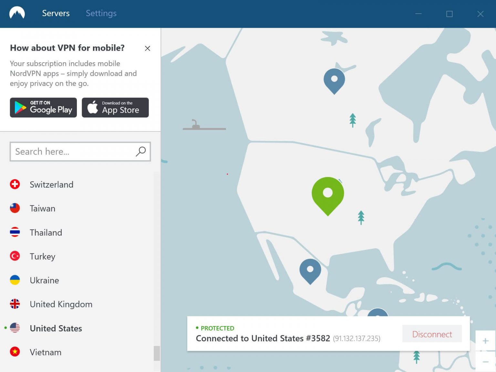The height and width of the screenshot is (372, 496).
Task: Select United Kingdom from the list
Action: point(61,304)
